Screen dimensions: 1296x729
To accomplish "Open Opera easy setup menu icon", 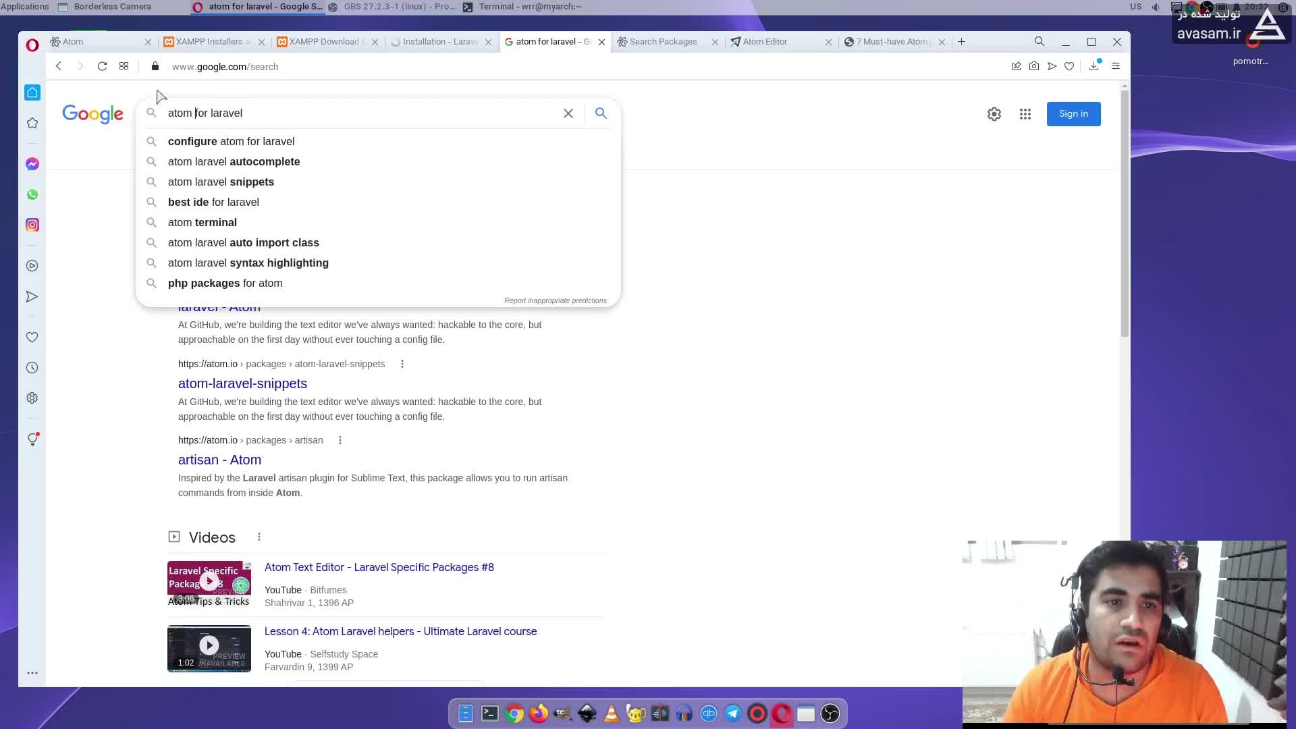I will 1116,66.
